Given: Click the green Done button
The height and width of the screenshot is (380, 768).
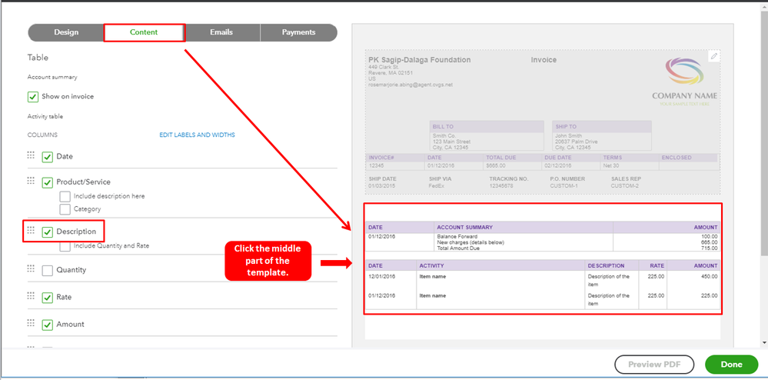Looking at the screenshot, I should point(731,365).
